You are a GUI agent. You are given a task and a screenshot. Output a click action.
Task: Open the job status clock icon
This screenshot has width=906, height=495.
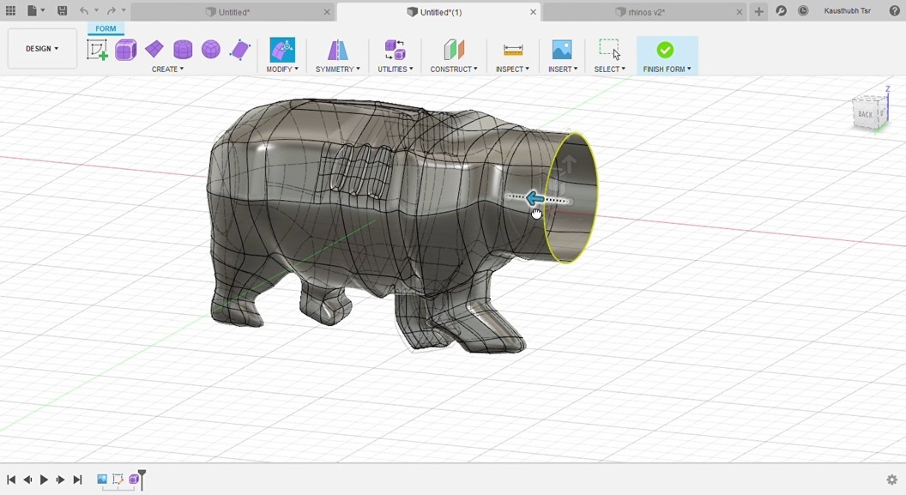[803, 11]
